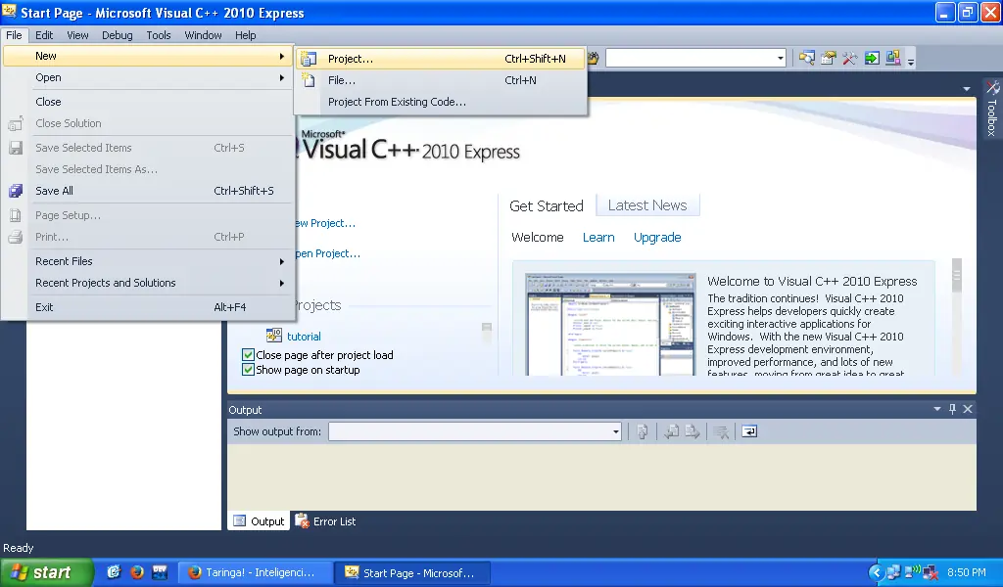Image resolution: width=1003 pixels, height=587 pixels.
Task: Click the Windows start button
Action: coord(47,572)
